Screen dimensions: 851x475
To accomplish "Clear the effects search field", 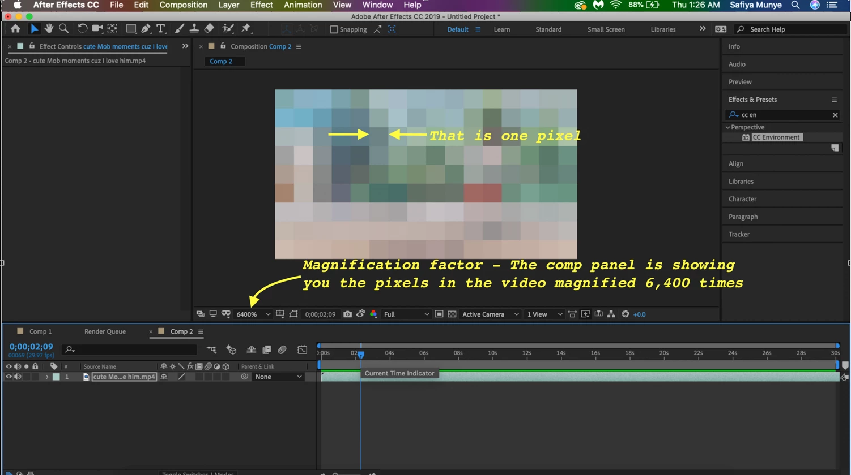I will point(835,115).
